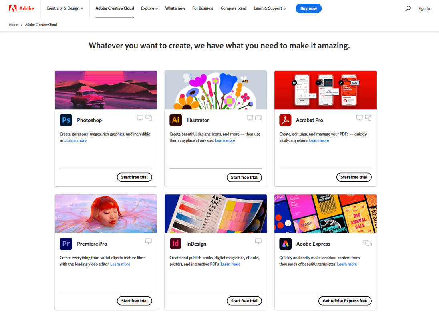Expand the Explore menu
Screen dimensions: 439x318
[x=149, y=8]
